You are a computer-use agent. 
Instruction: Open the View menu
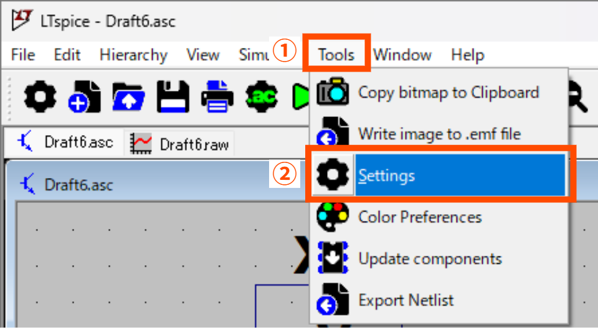coord(203,55)
